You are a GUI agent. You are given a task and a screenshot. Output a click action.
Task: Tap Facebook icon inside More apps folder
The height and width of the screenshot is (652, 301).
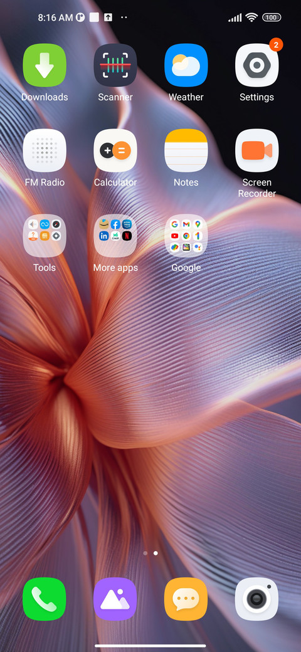115,224
